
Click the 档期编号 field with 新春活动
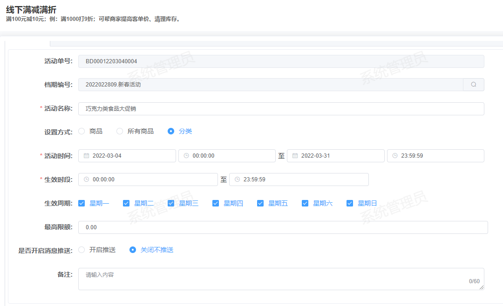pyautogui.click(x=271, y=85)
